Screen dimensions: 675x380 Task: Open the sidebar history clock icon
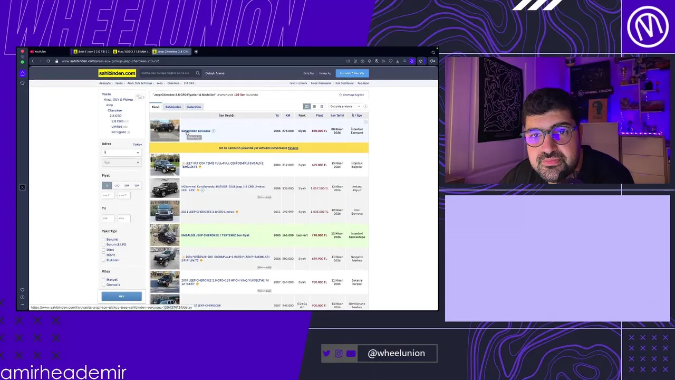click(x=22, y=297)
